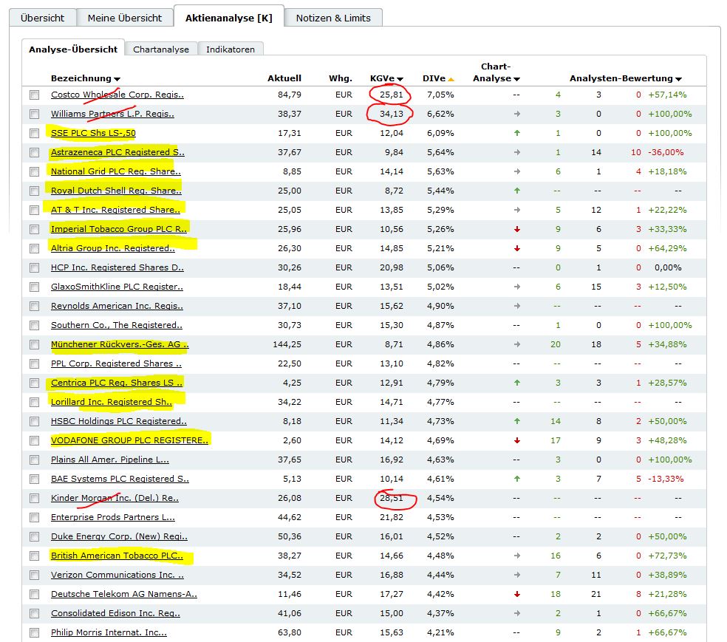Click BAE Systems -13,33% rating value
The height and width of the screenshot is (642, 727).
[666, 479]
